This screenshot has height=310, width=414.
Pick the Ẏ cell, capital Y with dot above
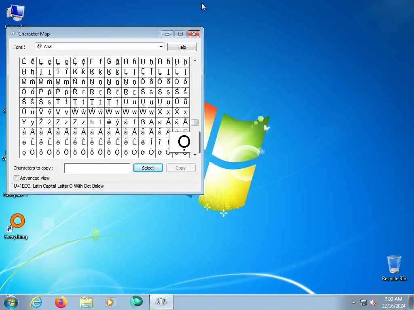pos(24,122)
